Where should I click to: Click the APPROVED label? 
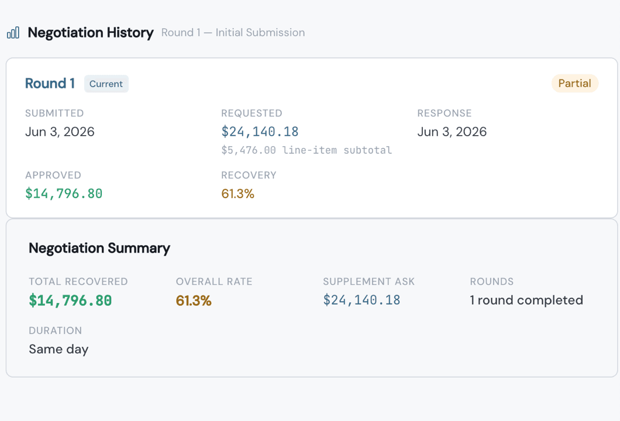(53, 175)
